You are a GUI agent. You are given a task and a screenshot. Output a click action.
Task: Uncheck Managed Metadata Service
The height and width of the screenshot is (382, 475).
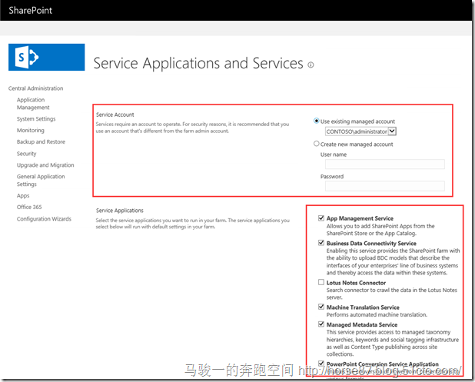pyautogui.click(x=321, y=324)
